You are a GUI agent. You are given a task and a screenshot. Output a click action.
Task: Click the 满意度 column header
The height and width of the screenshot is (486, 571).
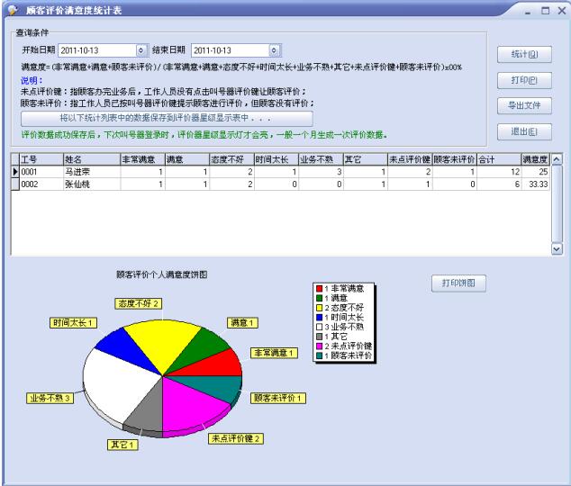[x=535, y=157]
